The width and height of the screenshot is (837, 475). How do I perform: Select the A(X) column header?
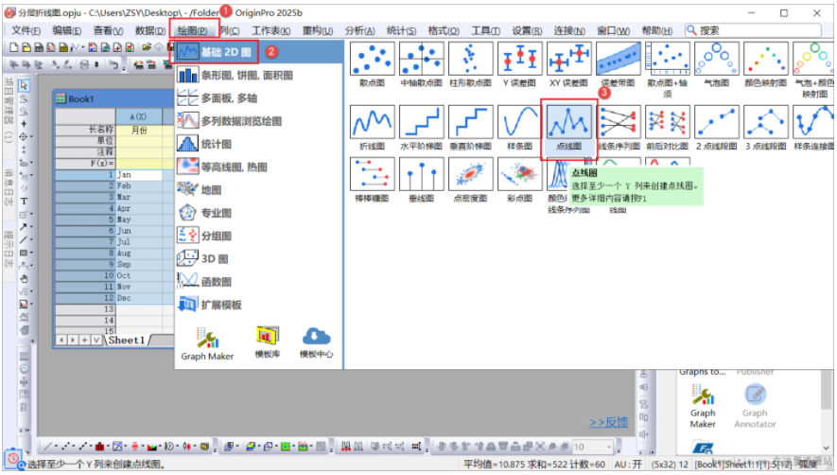tap(139, 116)
